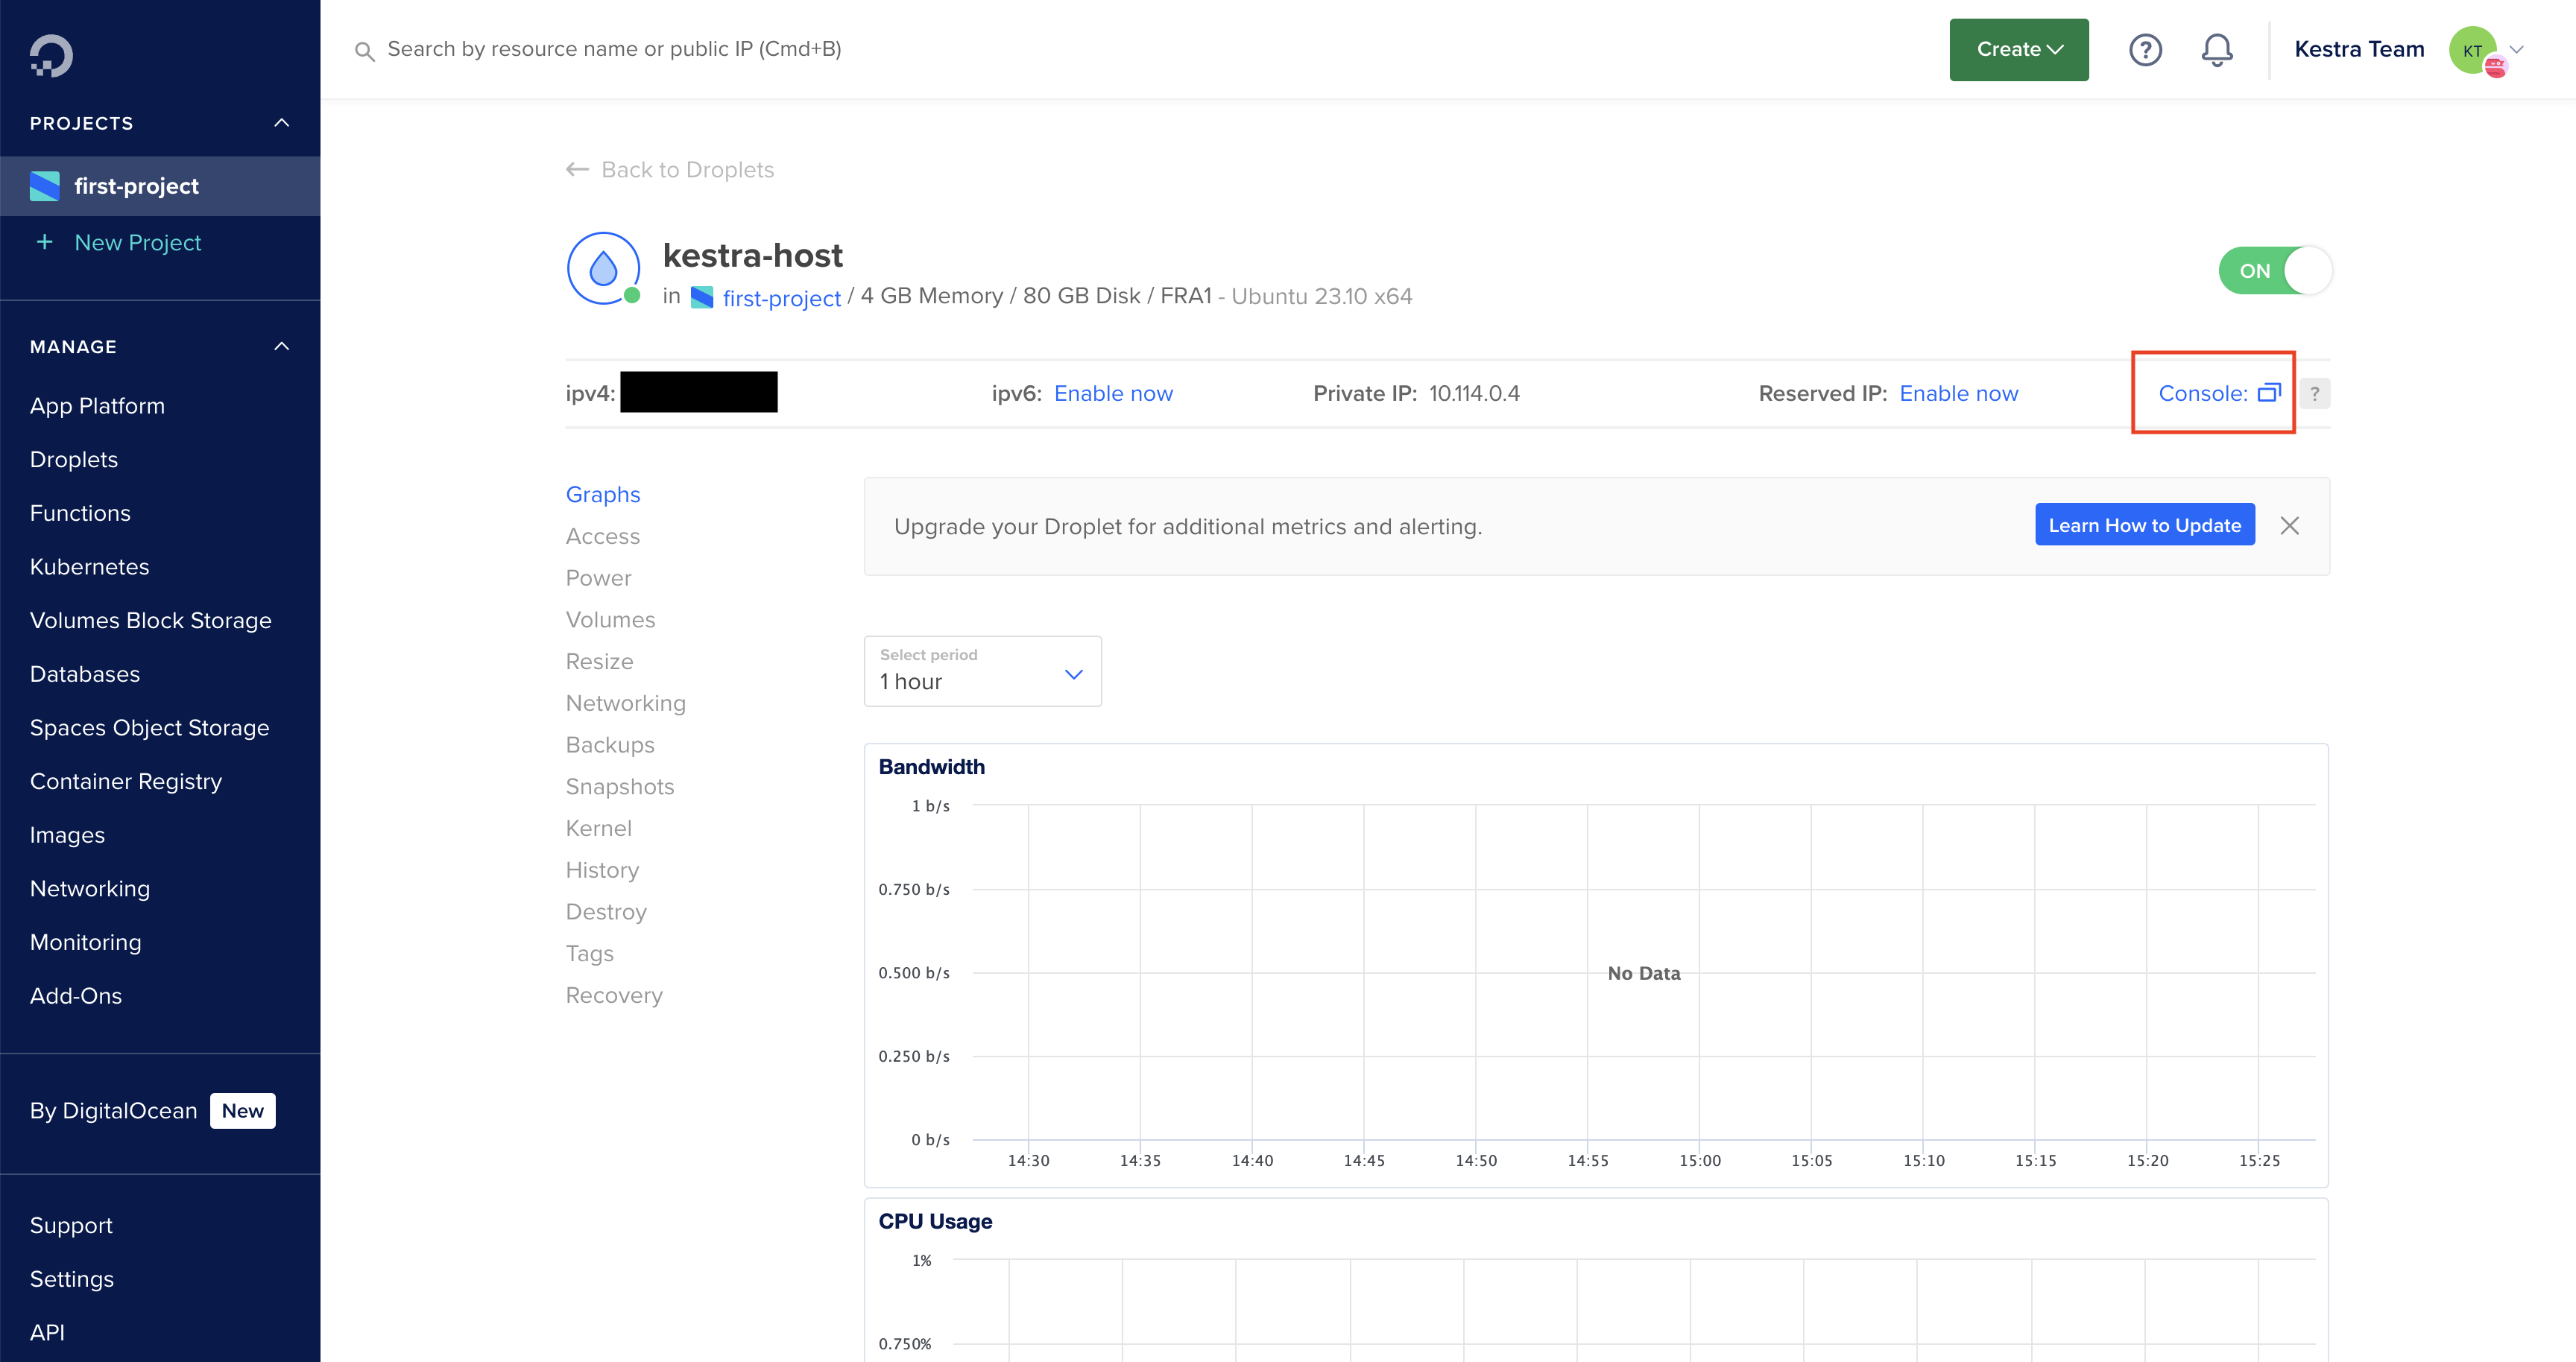
Task: Open the Console window icon
Action: pyautogui.click(x=2269, y=393)
